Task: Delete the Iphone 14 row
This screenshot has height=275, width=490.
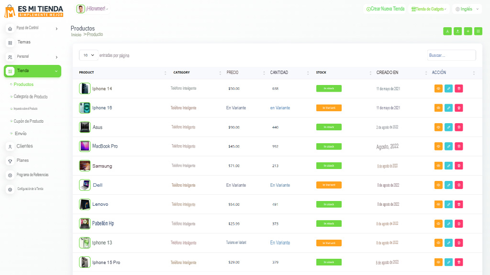Action: coord(458,88)
